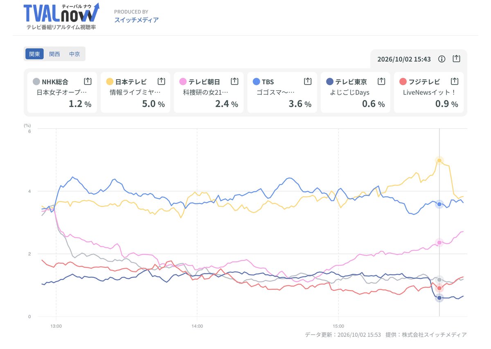Open the スイッチメディア producer link

(136, 20)
